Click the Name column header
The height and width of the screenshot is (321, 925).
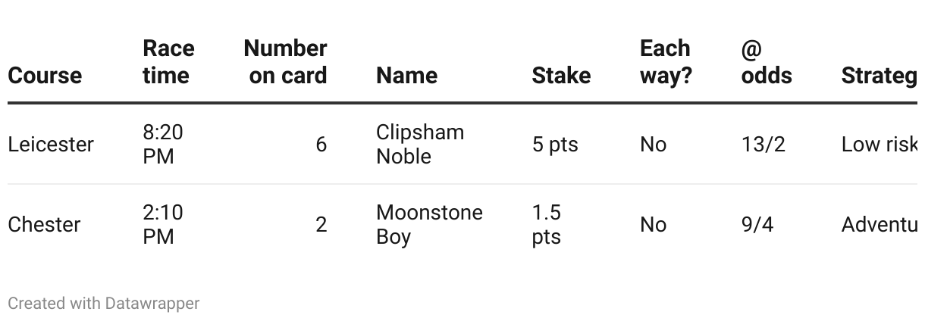(406, 76)
